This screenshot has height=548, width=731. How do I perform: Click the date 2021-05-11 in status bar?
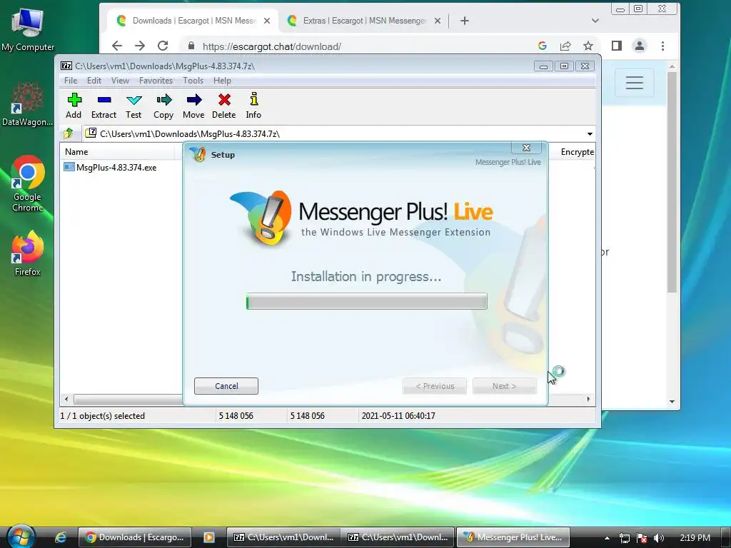click(x=398, y=416)
